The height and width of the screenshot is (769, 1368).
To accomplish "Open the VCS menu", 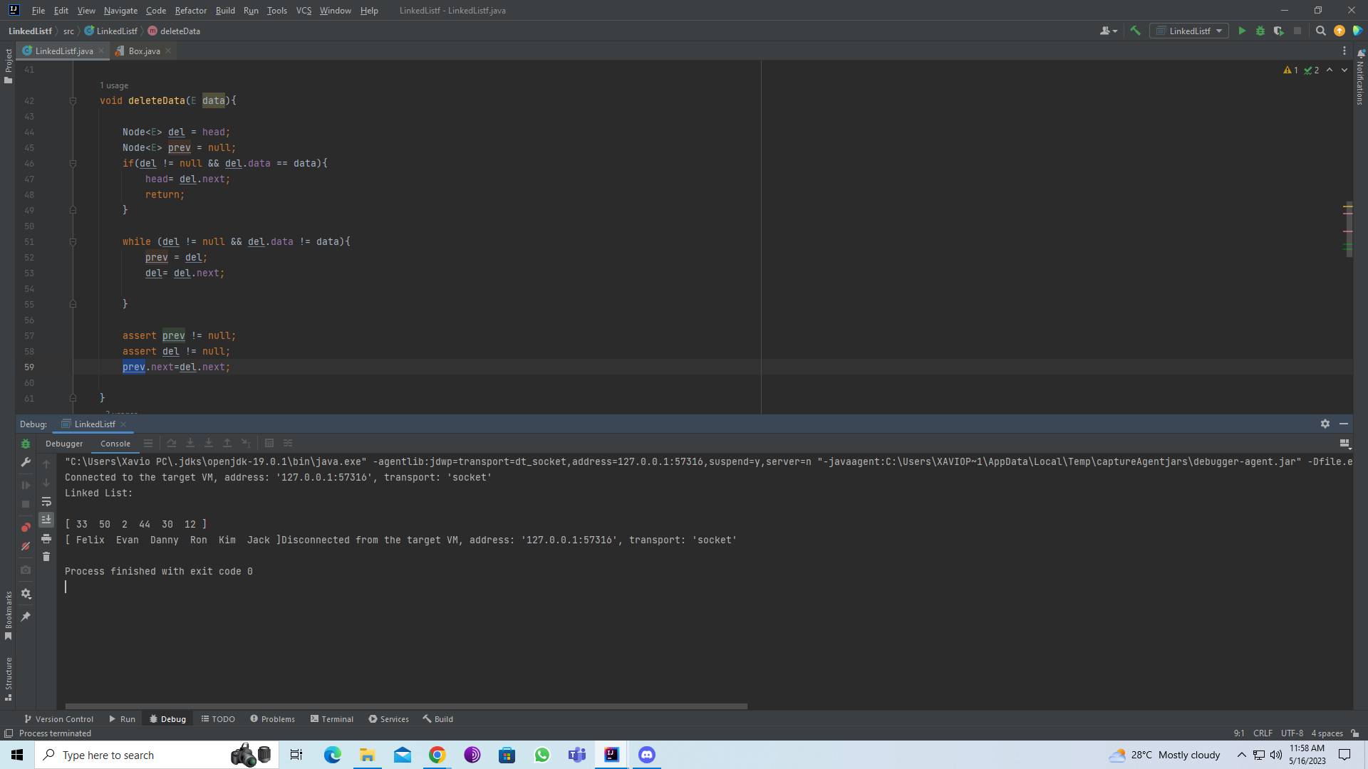I will coord(304,11).
